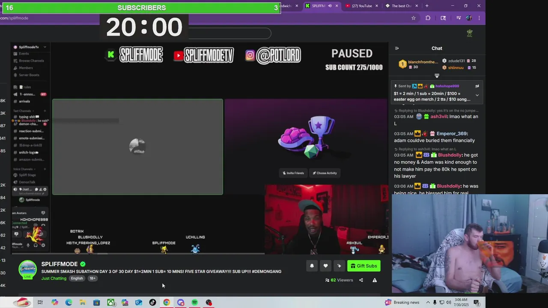The width and height of the screenshot is (548, 308).
Task: Click the Gift Subs button
Action: click(x=363, y=266)
